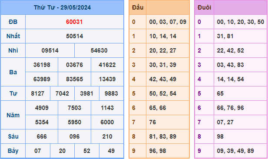This screenshot has height=159, width=268.
Task: Click the Ba row label
Action: (x=13, y=72)
